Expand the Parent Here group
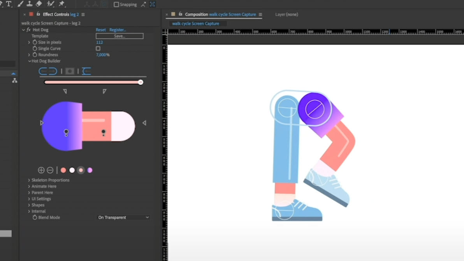This screenshot has height=261, width=464. pos(29,192)
